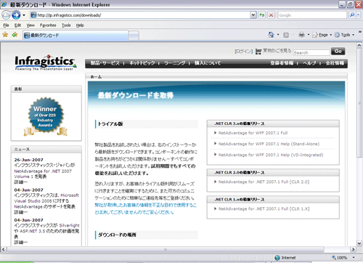Open NetAdvantage WPF Help (VS-Integrated) link
The height and width of the screenshot is (263, 363).
(271, 155)
